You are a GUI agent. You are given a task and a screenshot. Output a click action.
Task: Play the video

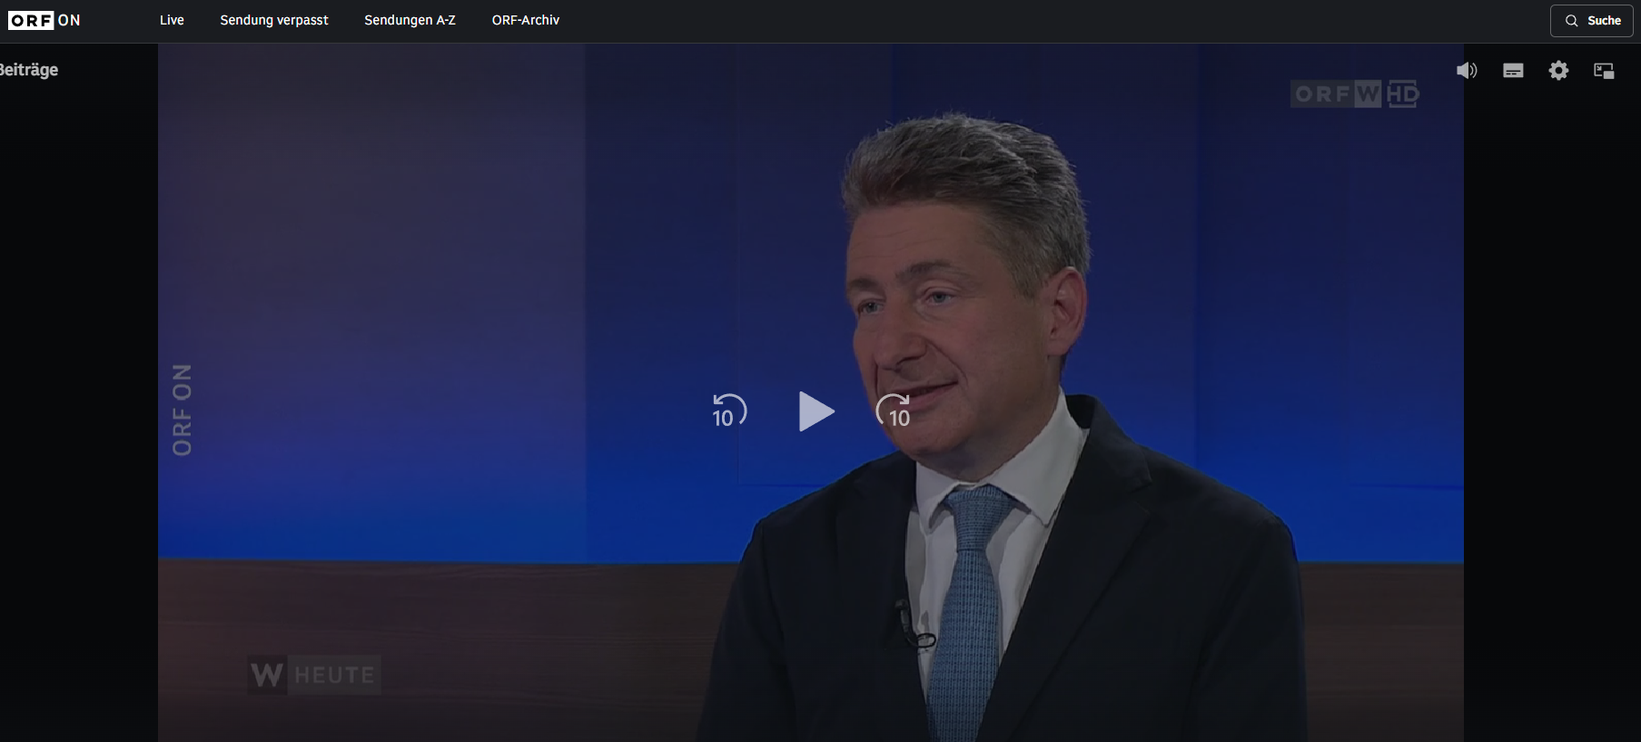pyautogui.click(x=816, y=411)
